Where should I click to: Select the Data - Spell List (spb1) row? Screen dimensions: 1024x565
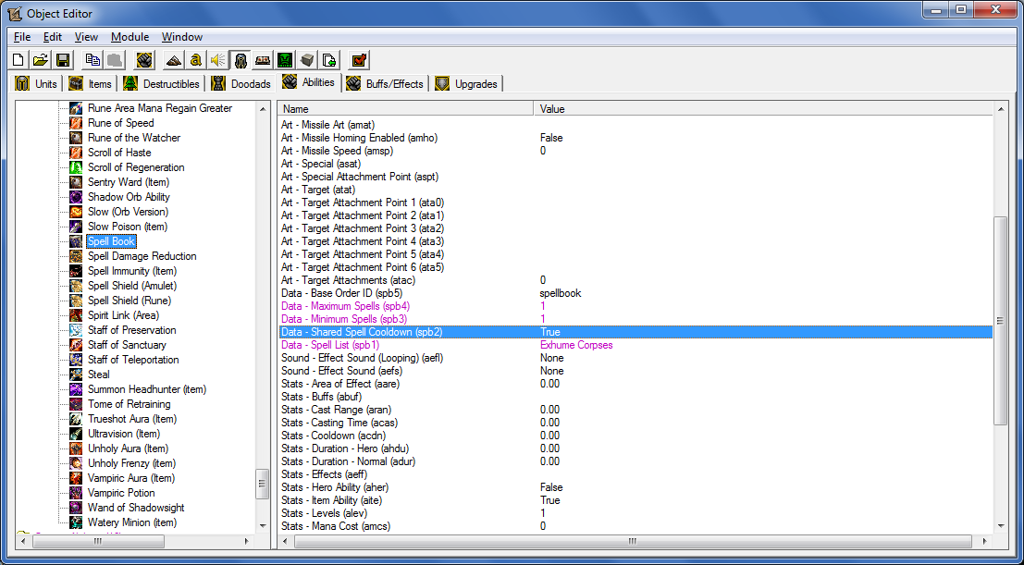click(635, 345)
